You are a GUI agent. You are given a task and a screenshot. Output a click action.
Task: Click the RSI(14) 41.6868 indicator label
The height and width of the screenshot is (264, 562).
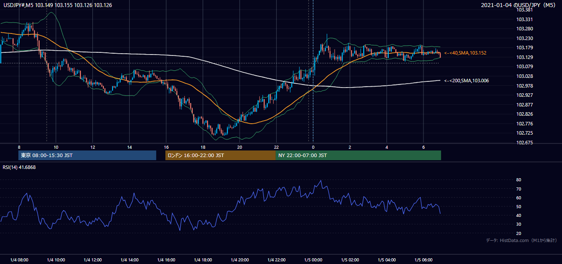(x=18, y=167)
